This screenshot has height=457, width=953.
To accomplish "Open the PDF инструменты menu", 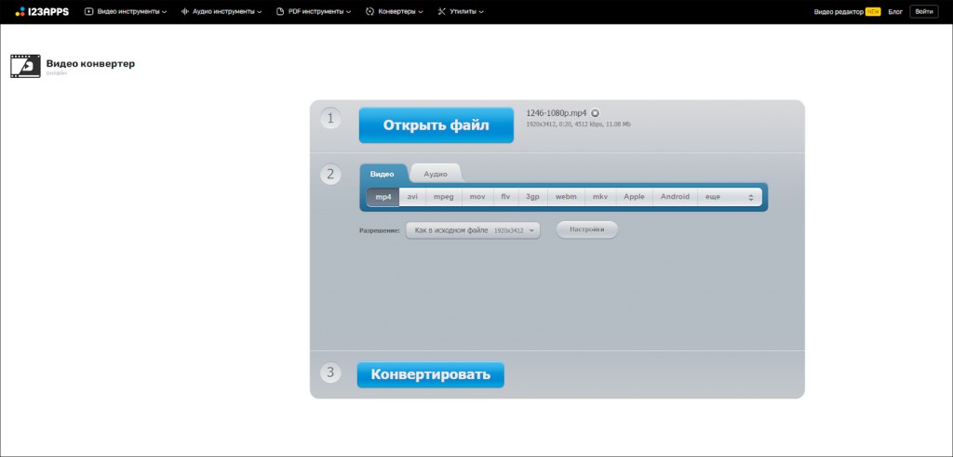I will click(313, 11).
